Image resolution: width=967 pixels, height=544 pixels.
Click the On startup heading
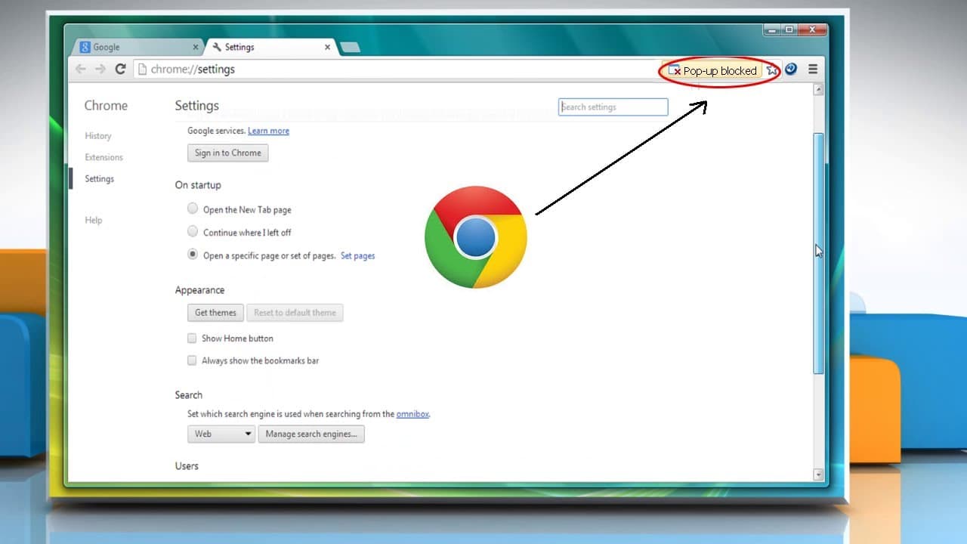[x=198, y=185]
